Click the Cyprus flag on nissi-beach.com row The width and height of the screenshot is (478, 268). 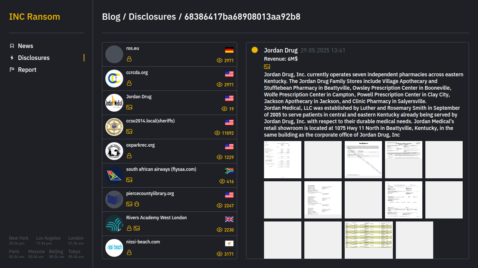pyautogui.click(x=229, y=243)
